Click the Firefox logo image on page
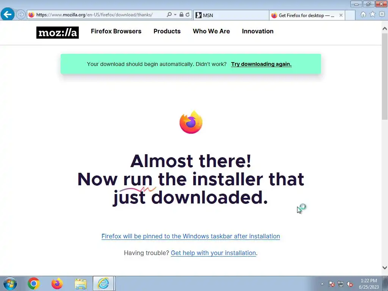 (x=191, y=122)
